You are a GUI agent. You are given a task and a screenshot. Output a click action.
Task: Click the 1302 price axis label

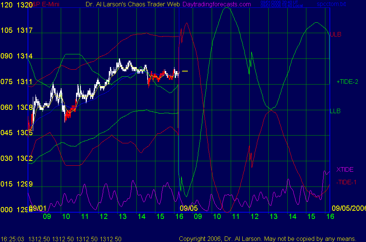click(x=23, y=158)
